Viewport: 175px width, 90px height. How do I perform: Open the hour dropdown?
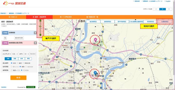pos(21,54)
